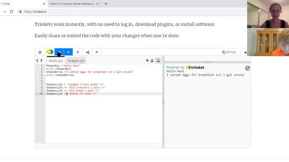Click code line 10 'Bottle Of Water'

71,94
